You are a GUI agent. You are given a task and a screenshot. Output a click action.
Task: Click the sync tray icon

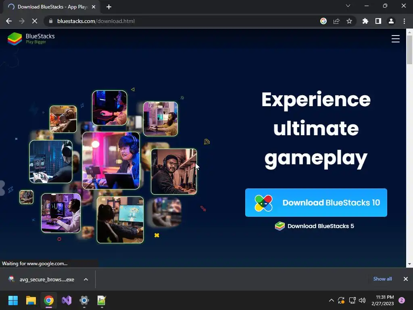coord(341,300)
